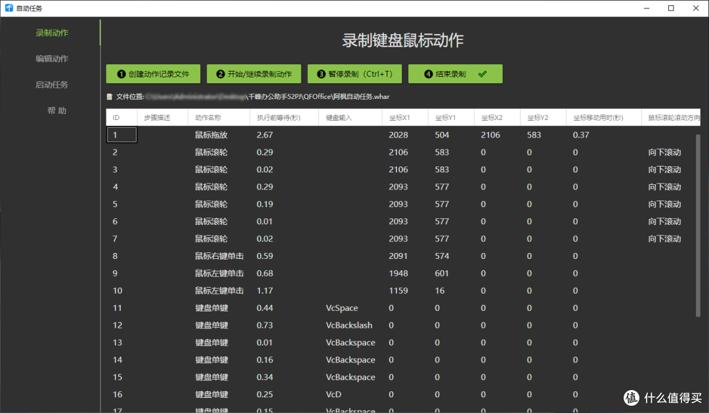The width and height of the screenshot is (709, 413).
Task: Click the X2 coordinate value 2106 in row 1
Action: click(x=490, y=135)
